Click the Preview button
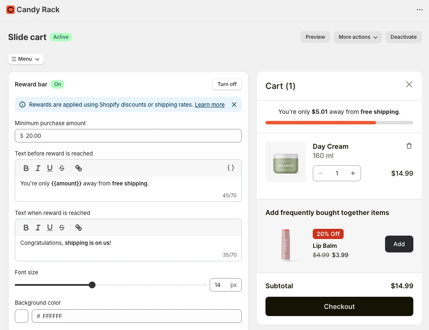The image size is (429, 330). pyautogui.click(x=315, y=37)
